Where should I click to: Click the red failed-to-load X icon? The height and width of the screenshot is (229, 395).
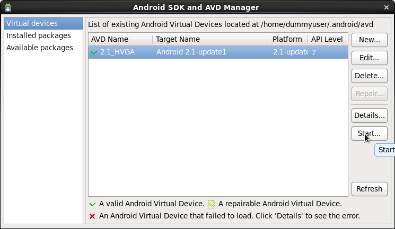click(92, 216)
